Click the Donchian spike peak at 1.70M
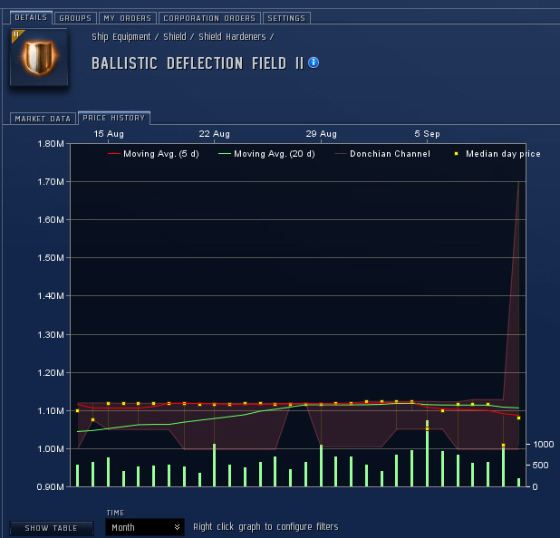 [518, 182]
